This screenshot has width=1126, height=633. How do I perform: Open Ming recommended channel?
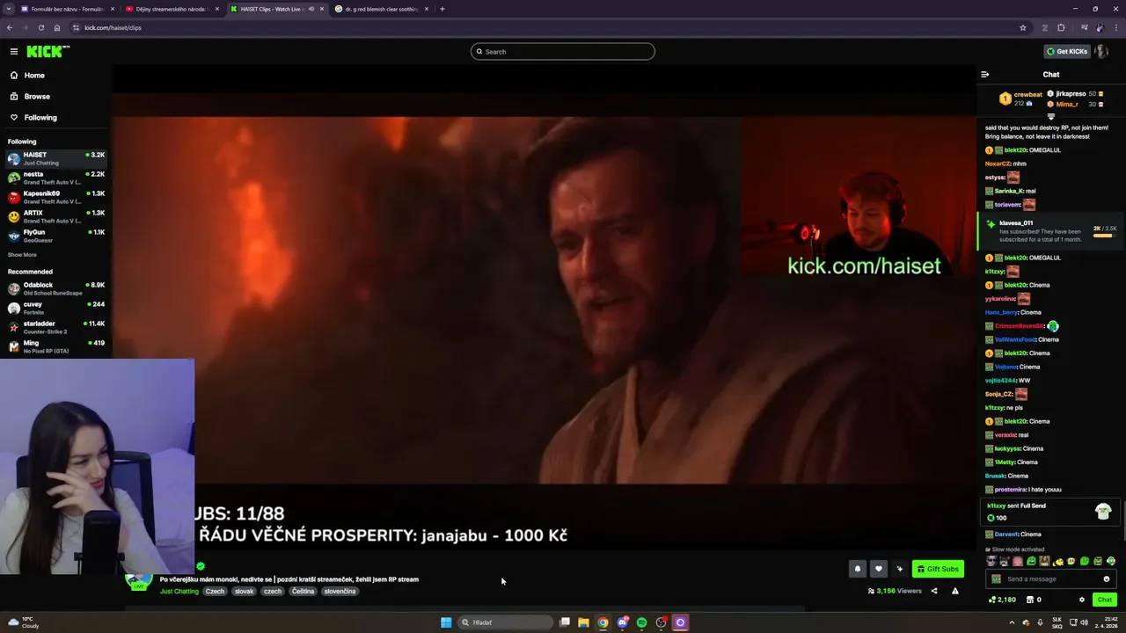pyautogui.click(x=56, y=347)
